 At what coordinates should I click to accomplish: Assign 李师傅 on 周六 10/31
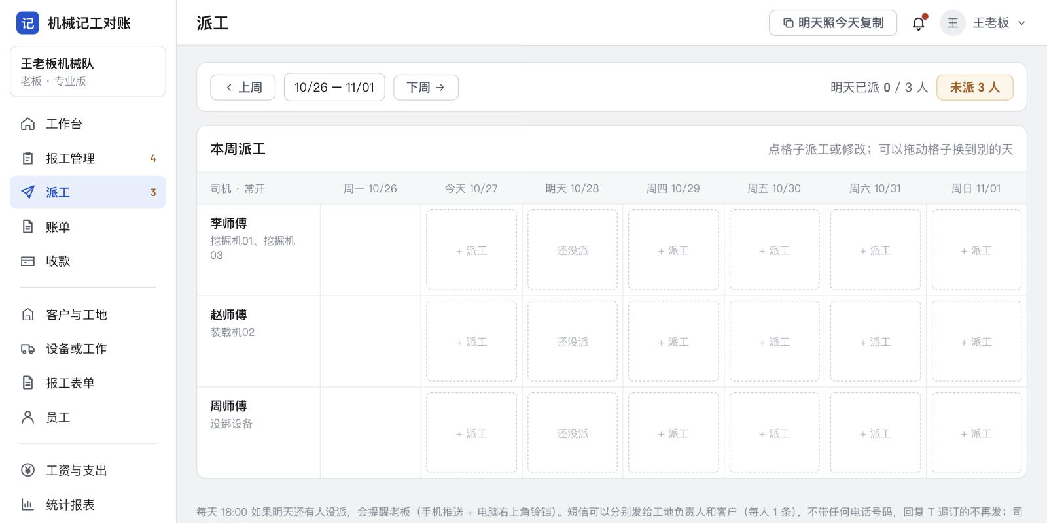tap(876, 250)
